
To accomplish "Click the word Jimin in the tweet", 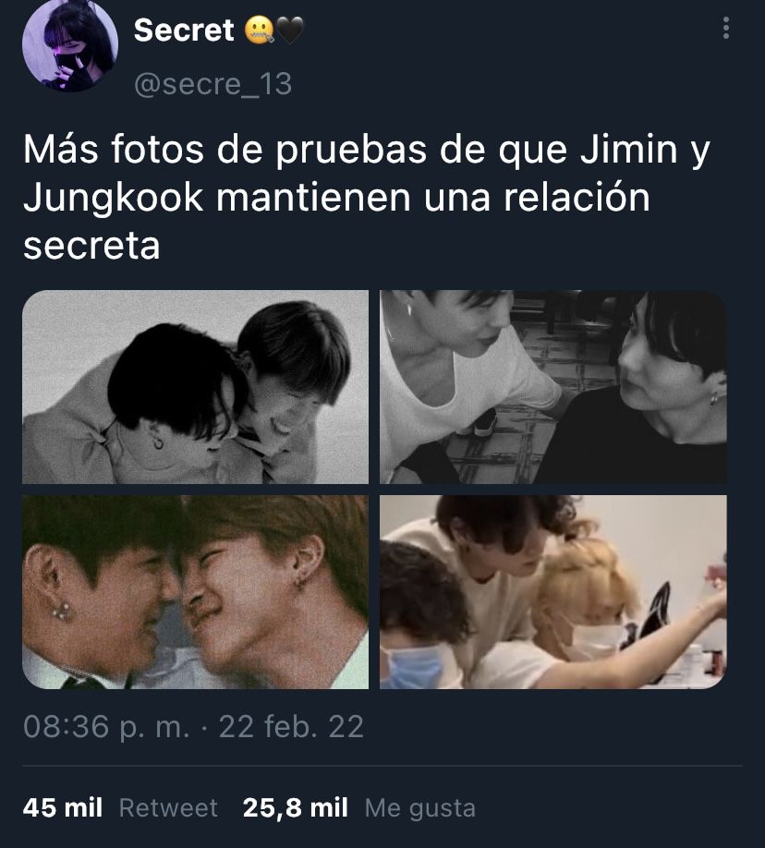I will click(628, 149).
